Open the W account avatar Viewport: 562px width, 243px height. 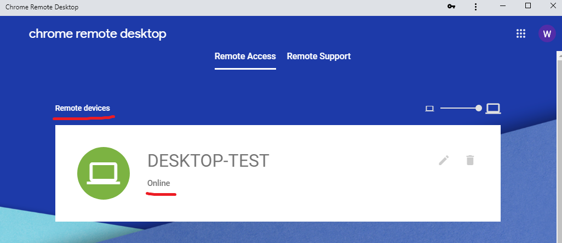pyautogui.click(x=547, y=34)
